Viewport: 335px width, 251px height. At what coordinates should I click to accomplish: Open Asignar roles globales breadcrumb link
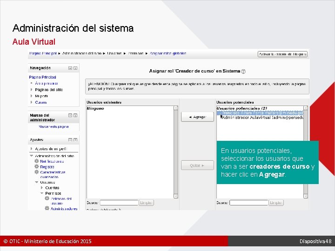pos(168,53)
